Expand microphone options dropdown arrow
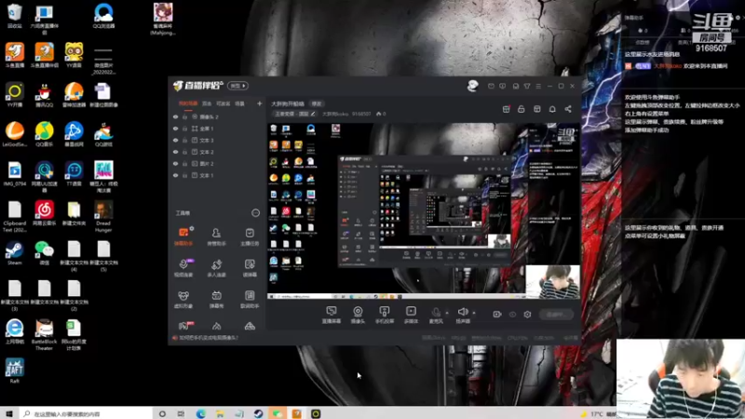The height and width of the screenshot is (419, 745). tap(447, 313)
